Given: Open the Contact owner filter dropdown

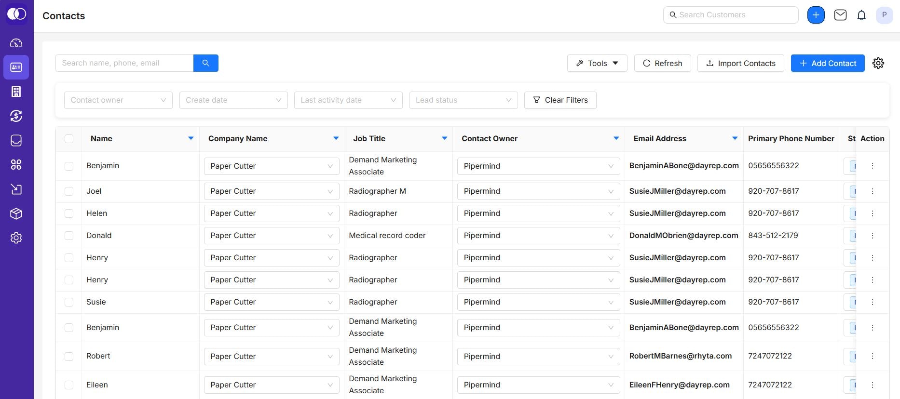Looking at the screenshot, I should (x=118, y=100).
